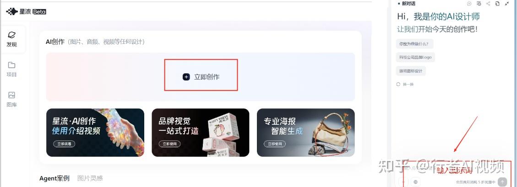
Task: Switch to the 图片灵感 tab
Action: 90,178
